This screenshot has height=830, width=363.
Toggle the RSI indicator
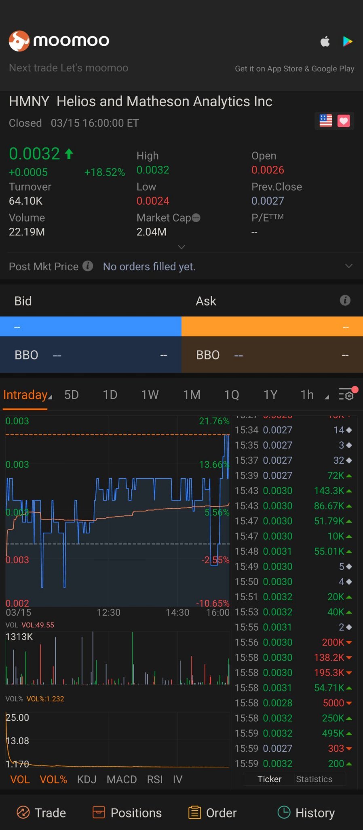(x=155, y=779)
